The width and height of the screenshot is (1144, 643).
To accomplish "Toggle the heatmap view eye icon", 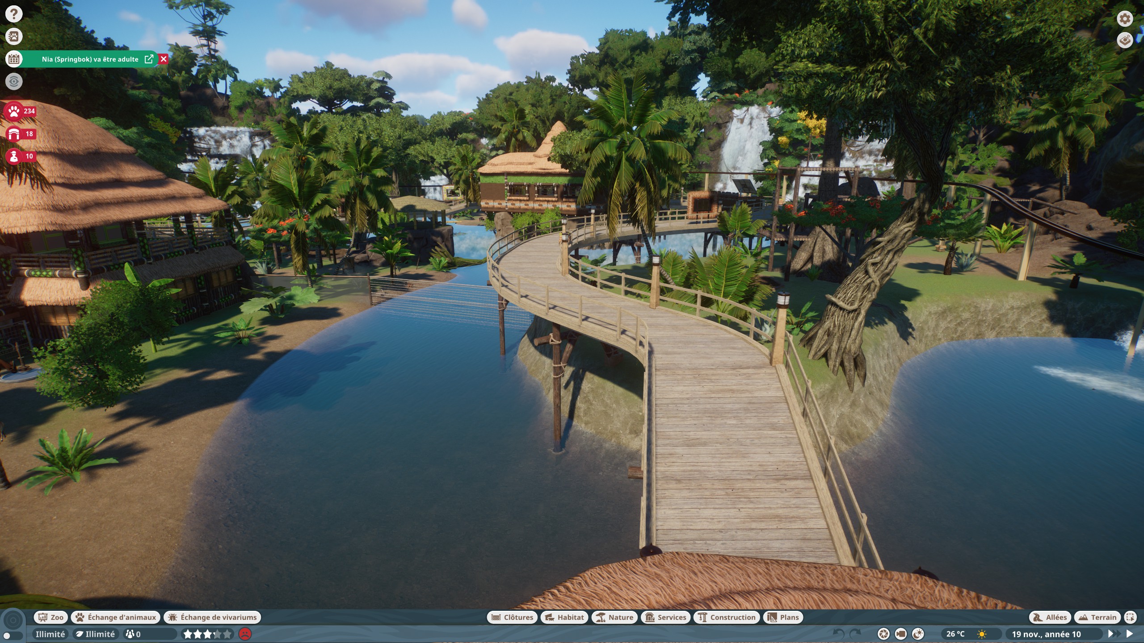I will (x=14, y=81).
